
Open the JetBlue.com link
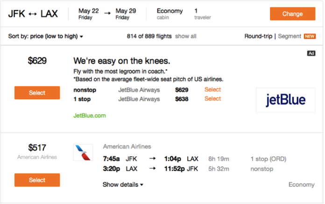[x=90, y=115]
